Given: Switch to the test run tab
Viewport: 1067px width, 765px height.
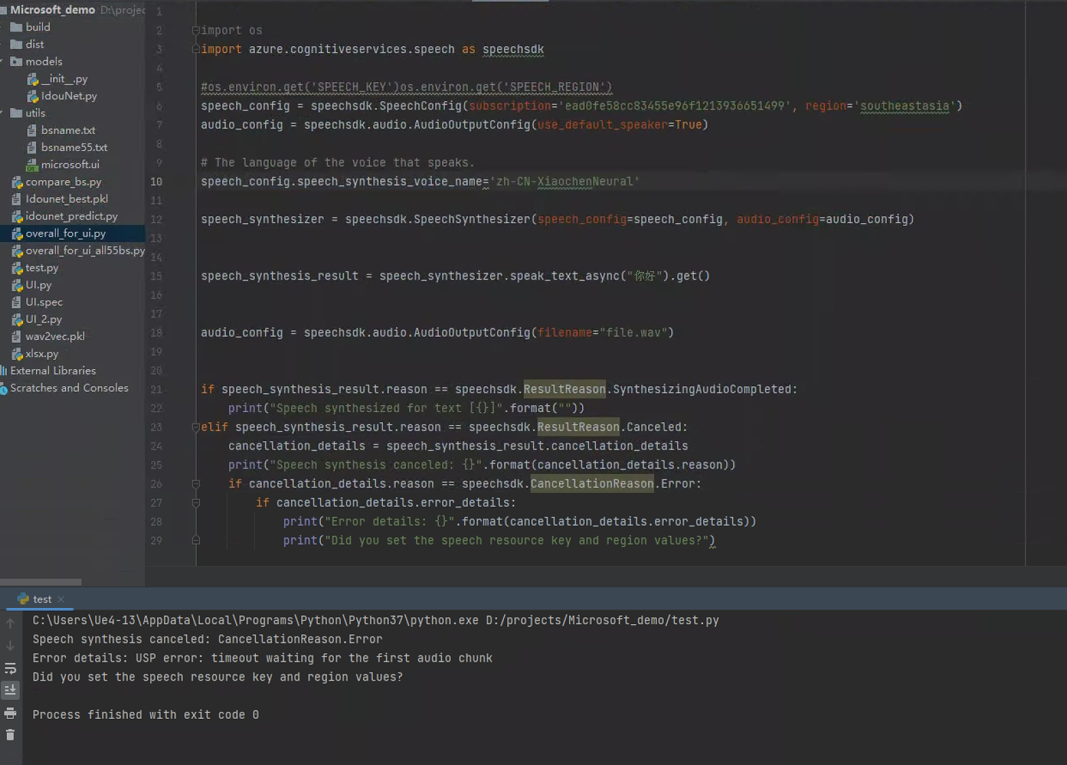Looking at the screenshot, I should [x=42, y=599].
